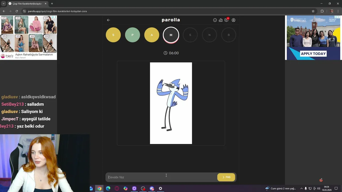Image resolution: width=342 pixels, height=192 pixels.
Task: Select the dimmed S letter circle
Action: (190, 35)
